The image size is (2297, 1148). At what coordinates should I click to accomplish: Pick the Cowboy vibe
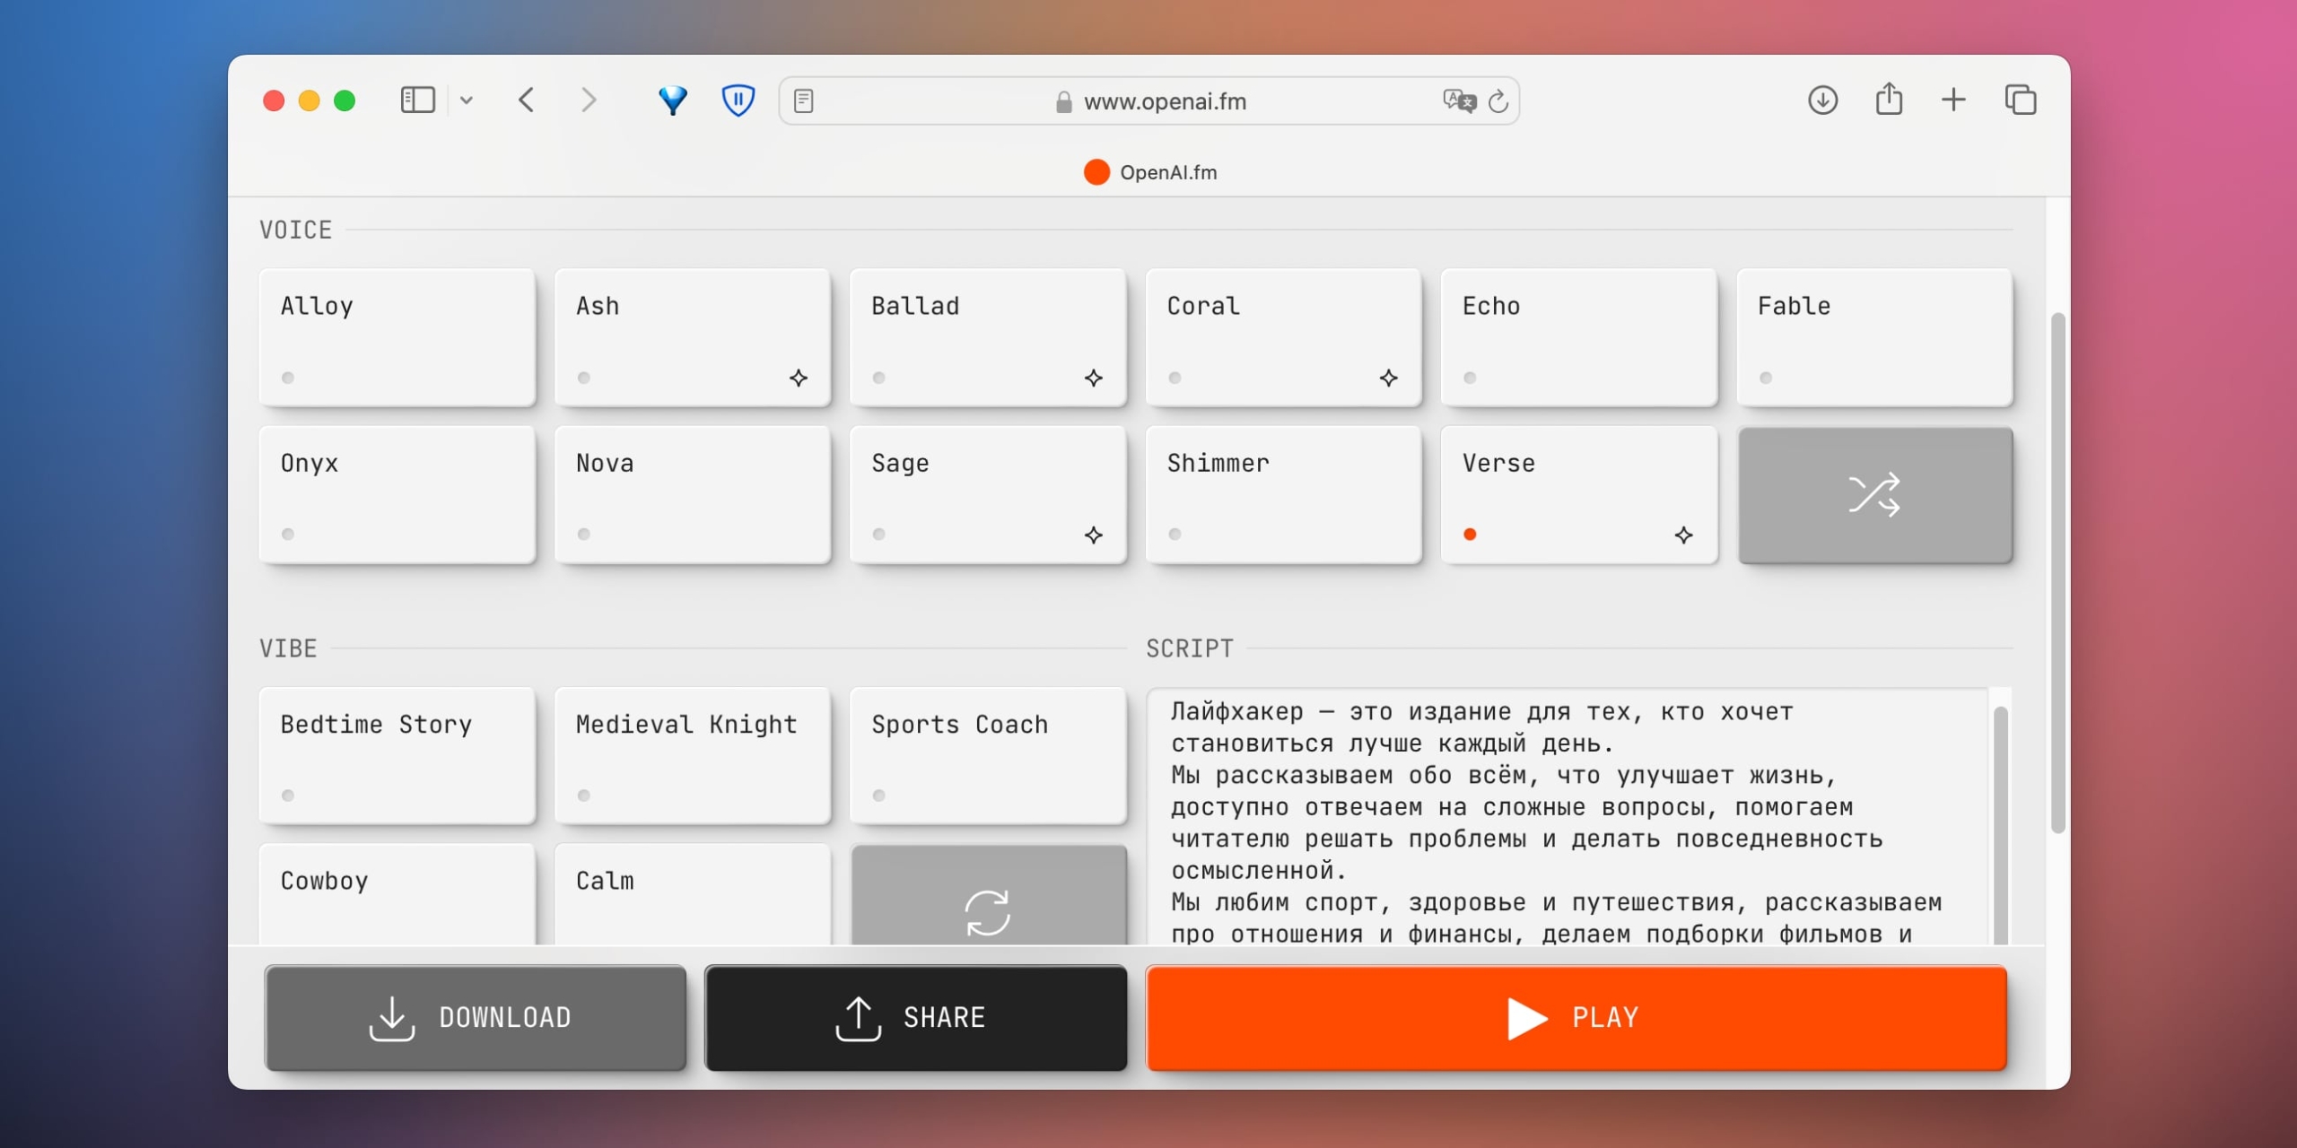point(397,894)
